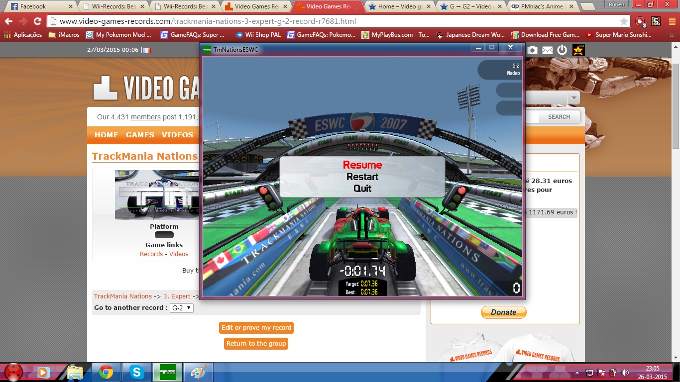Open Chrome's hamburger menu

coord(672,21)
